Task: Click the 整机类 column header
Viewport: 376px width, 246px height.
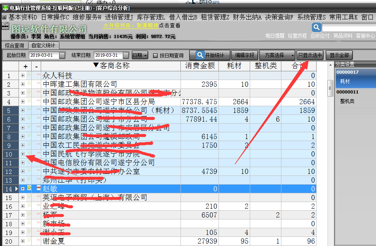Action: [266, 66]
